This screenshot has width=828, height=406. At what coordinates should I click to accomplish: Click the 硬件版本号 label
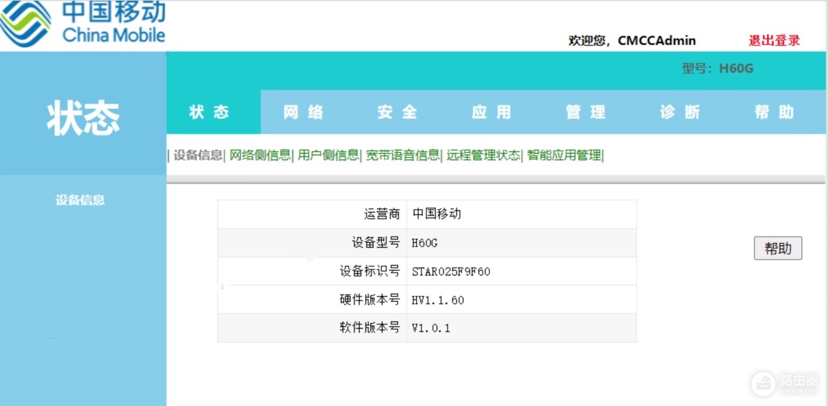click(x=370, y=300)
